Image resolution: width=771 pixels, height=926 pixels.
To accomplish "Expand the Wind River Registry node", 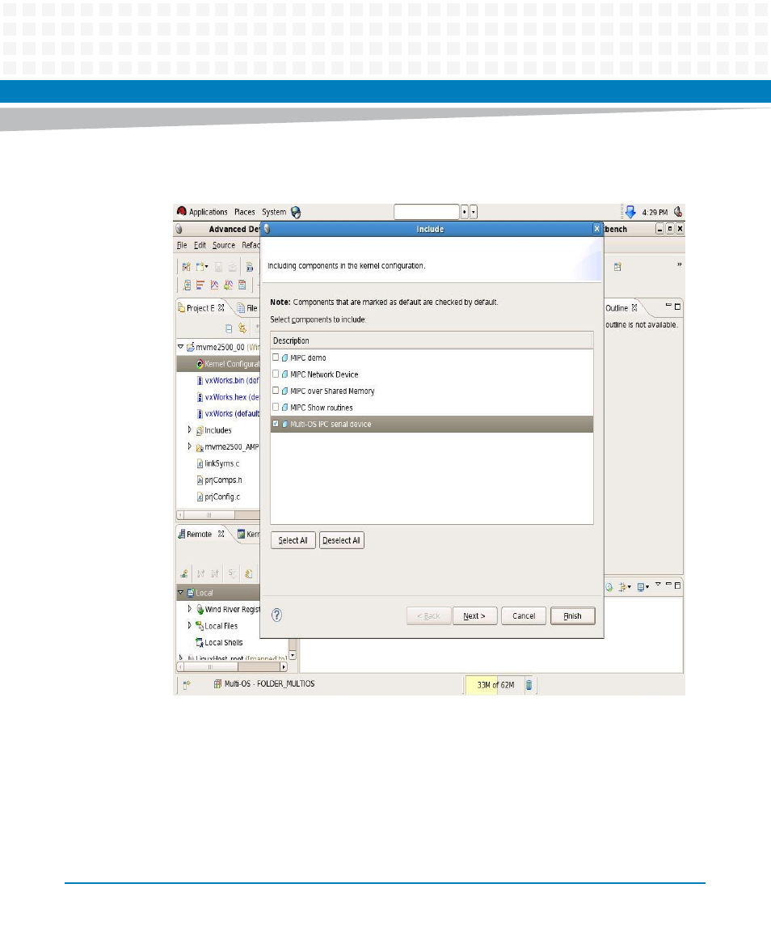I will point(189,608).
